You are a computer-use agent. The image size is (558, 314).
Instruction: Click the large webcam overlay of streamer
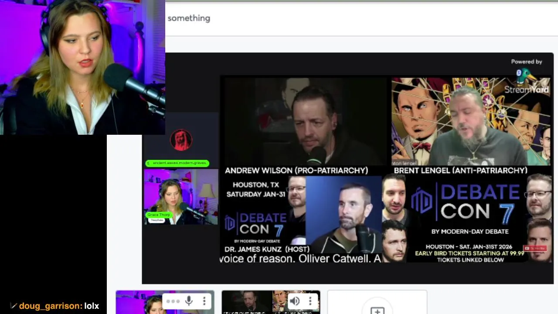coord(82,67)
